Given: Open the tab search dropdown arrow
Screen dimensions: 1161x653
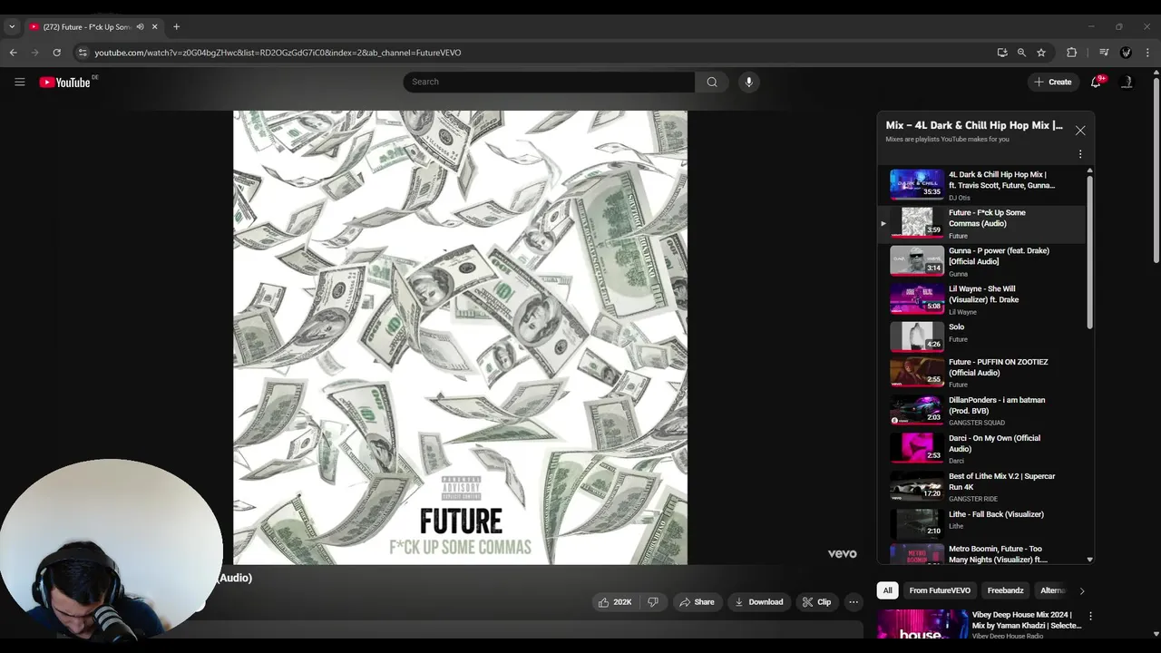Looking at the screenshot, I should (x=12, y=27).
